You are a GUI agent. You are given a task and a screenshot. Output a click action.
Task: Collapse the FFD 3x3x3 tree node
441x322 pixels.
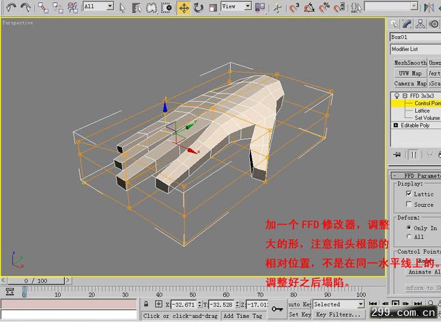pos(405,96)
